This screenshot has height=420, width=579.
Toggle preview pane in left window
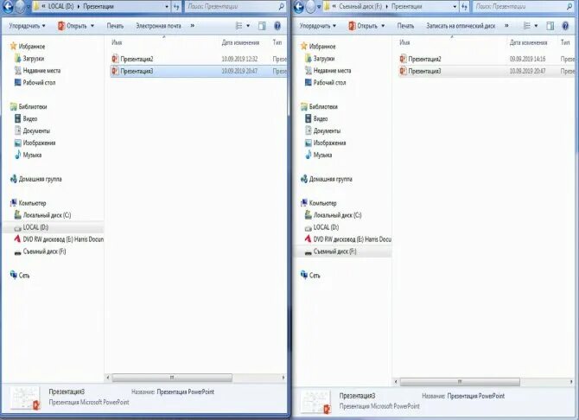click(262, 26)
